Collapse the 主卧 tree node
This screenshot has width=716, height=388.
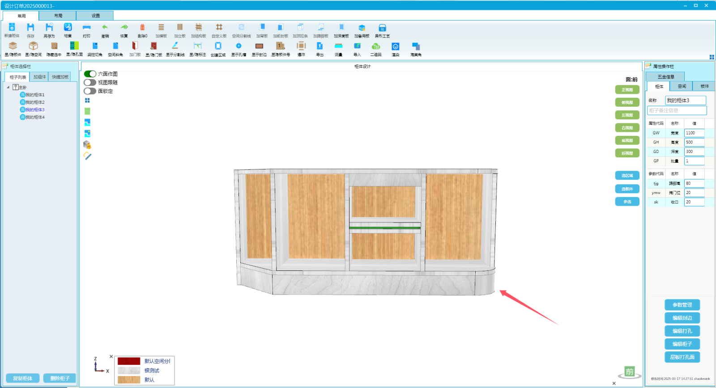click(8, 87)
